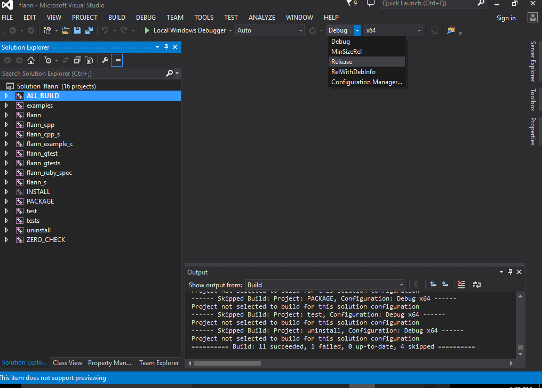Click Back arrow in Solution Explorer toolbar
Screen dimensions: 542x388
pos(7,60)
